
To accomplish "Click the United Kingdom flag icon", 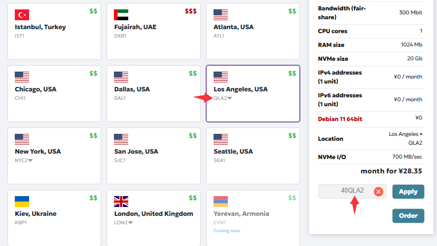I will click(x=121, y=202).
